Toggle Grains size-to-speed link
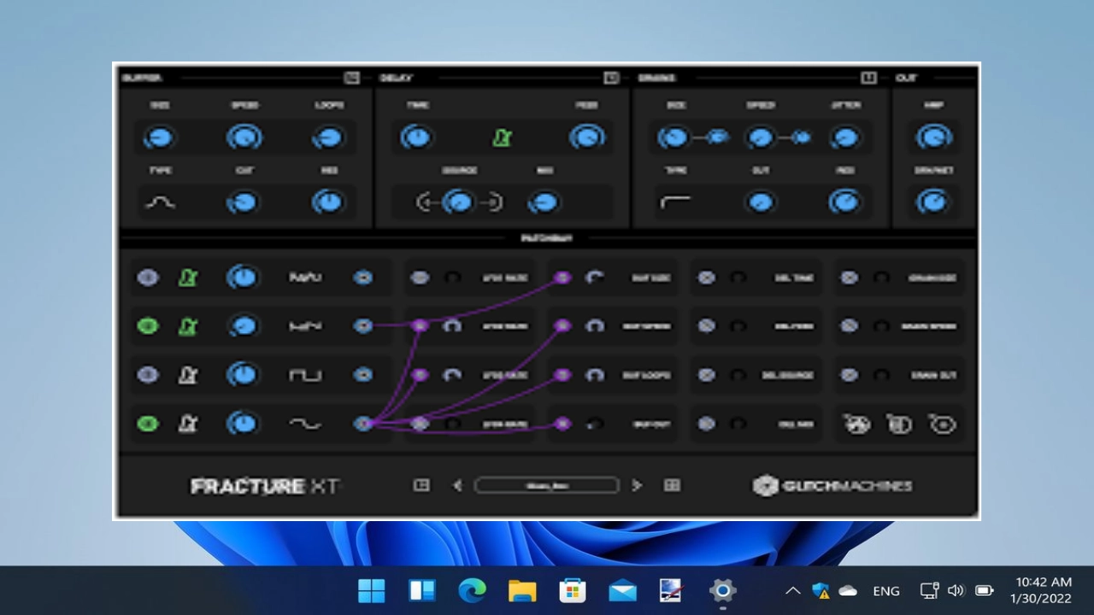The width and height of the screenshot is (1094, 615). pos(718,138)
